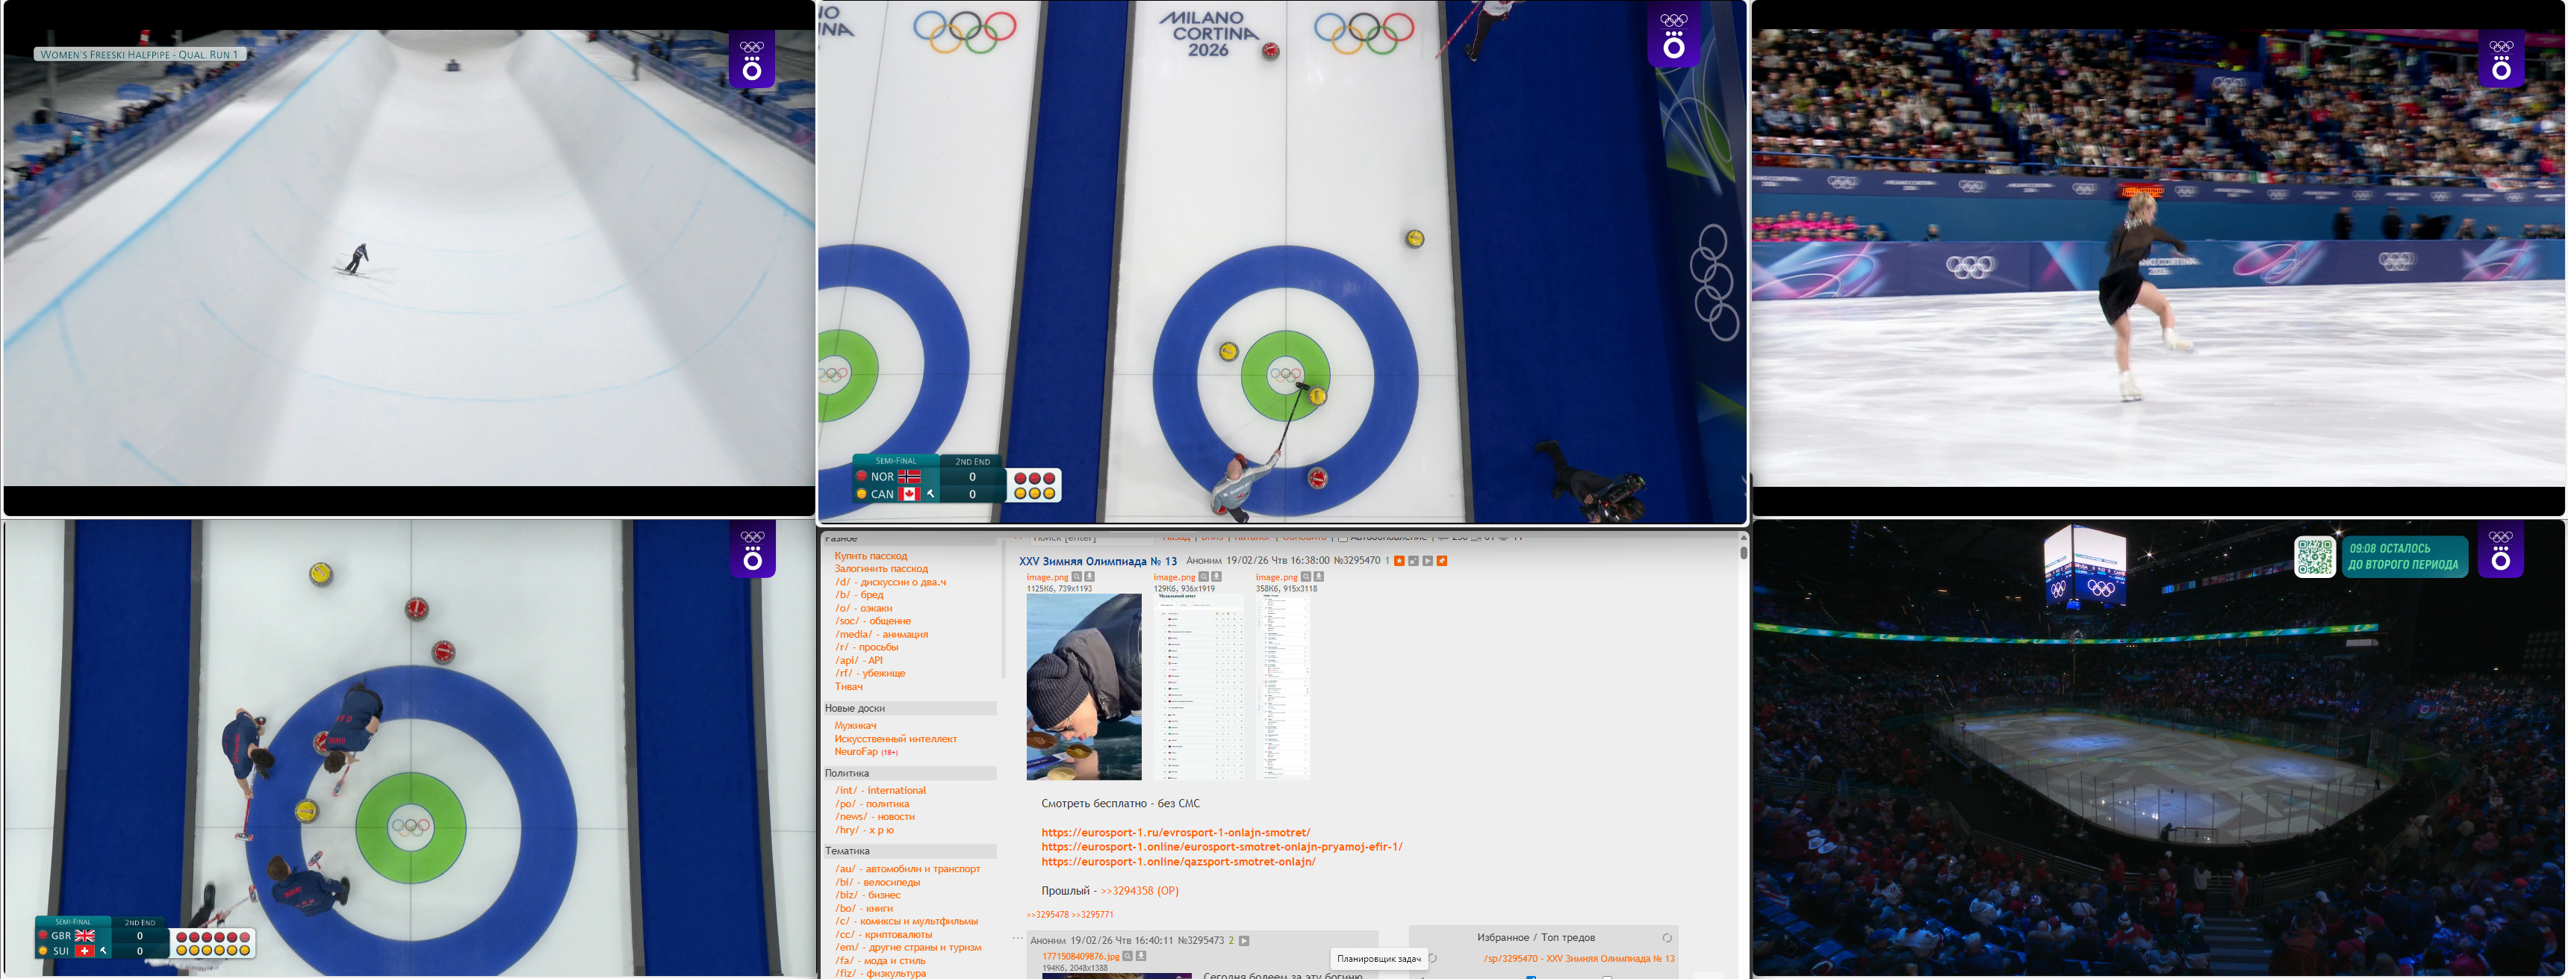The image size is (2568, 979).
Task: Click download icon of second image.png
Action: click(x=1217, y=577)
